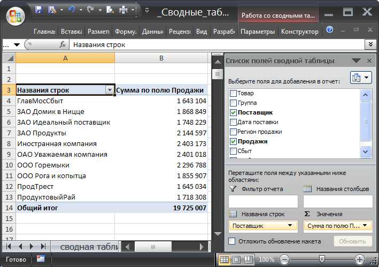Click the insert function fx icon

pos(63,44)
